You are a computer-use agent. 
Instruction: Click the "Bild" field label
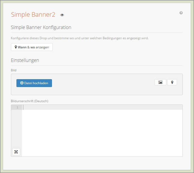[14, 70]
